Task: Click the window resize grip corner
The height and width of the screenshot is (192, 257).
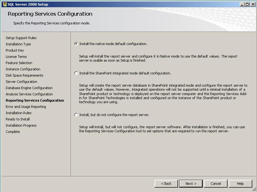Action: [254, 190]
